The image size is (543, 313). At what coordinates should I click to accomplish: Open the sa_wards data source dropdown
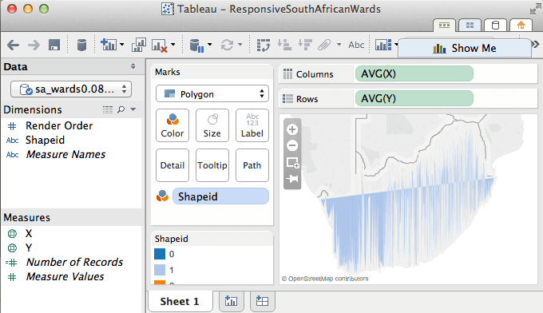point(71,89)
